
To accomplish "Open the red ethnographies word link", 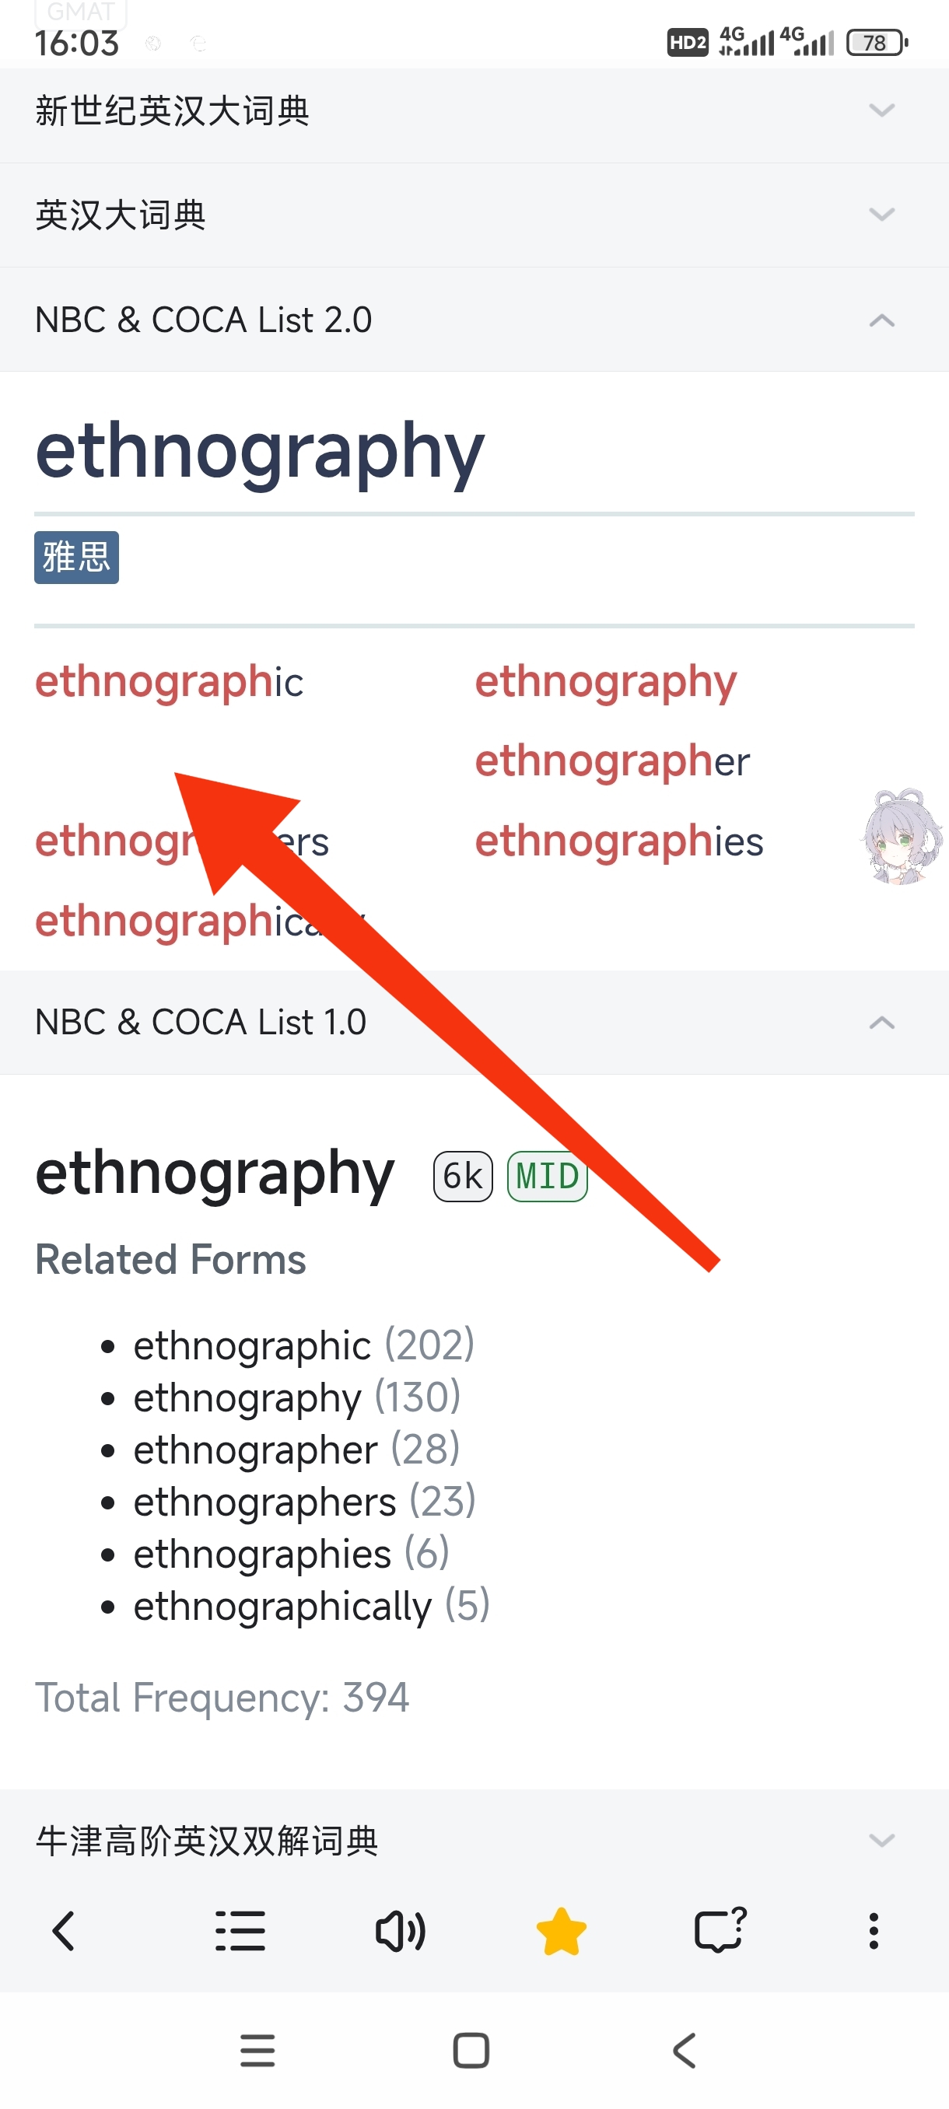I will [x=619, y=841].
